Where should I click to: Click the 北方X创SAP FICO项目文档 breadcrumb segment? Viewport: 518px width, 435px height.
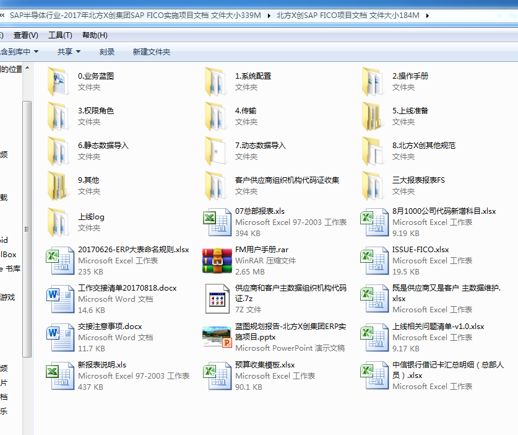point(348,15)
